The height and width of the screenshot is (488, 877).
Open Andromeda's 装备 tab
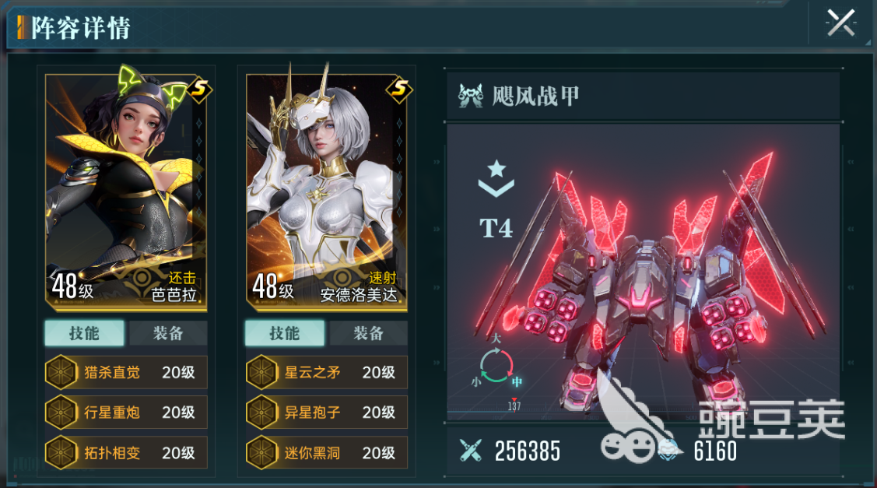coord(368,334)
